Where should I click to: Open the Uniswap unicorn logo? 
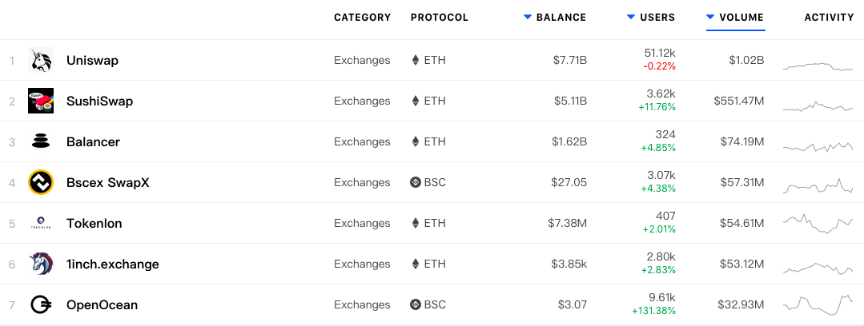click(41, 60)
